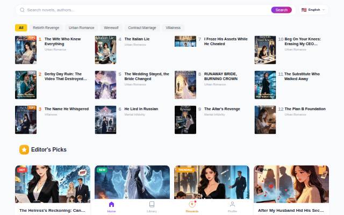Open The Plan B Foundation cover thumbnail
This screenshot has height=215, width=344.
click(265, 120)
